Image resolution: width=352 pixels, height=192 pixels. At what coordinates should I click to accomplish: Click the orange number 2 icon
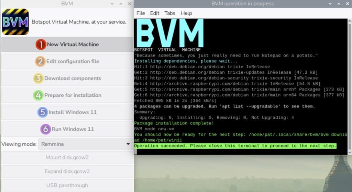pos(40,61)
